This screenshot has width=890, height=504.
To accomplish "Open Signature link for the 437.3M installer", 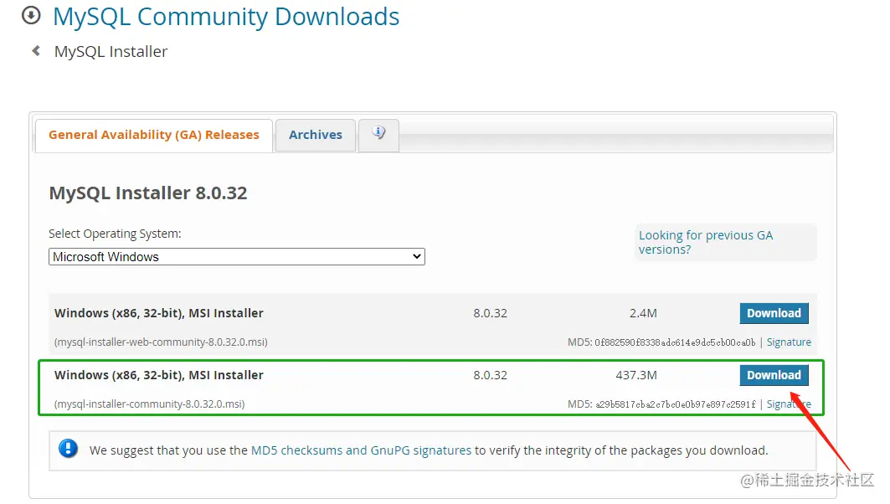I will pos(789,404).
